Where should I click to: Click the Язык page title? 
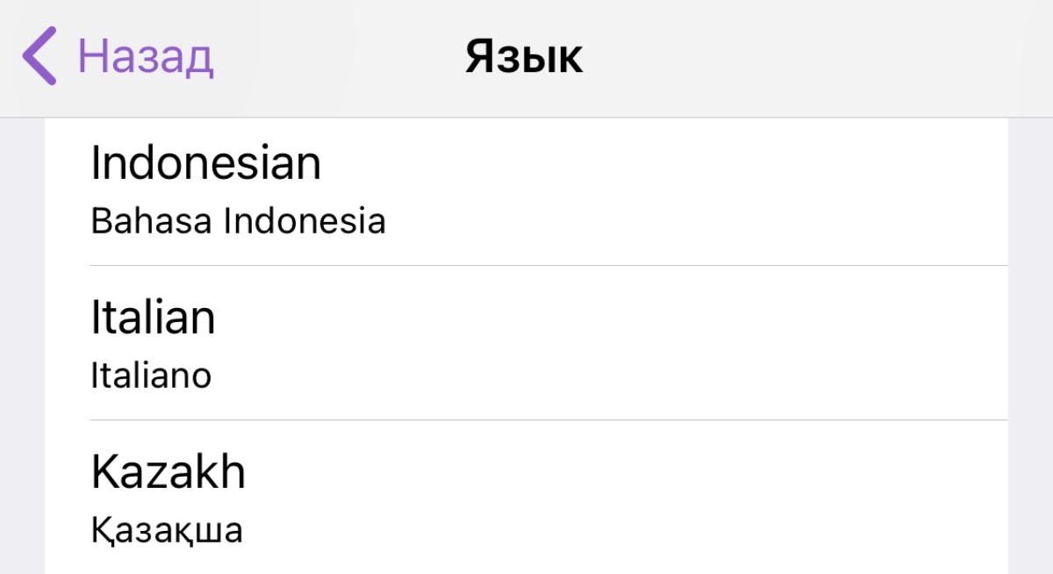pyautogui.click(x=524, y=58)
